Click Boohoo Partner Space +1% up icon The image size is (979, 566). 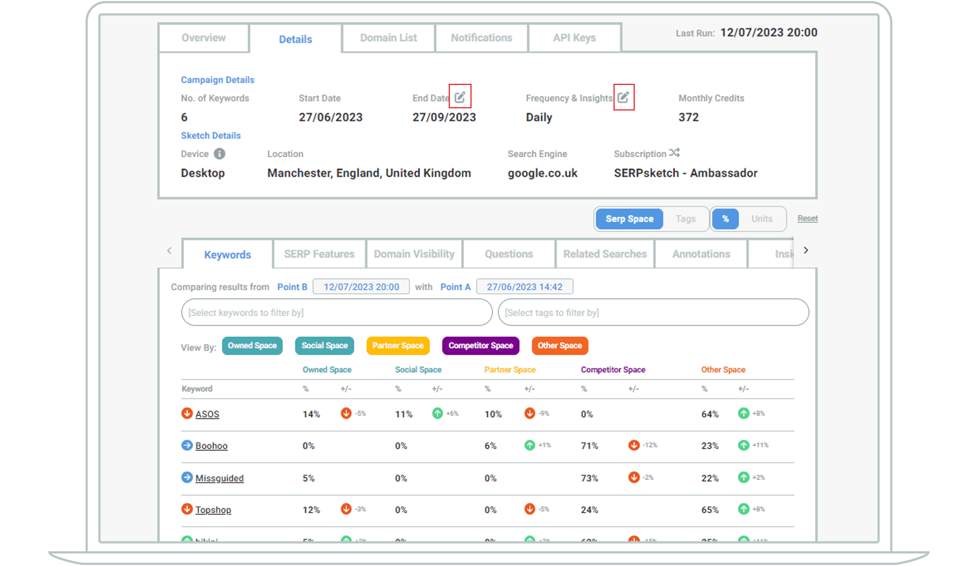click(x=530, y=445)
